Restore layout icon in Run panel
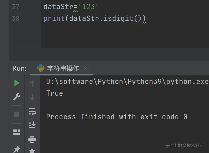This screenshot has height=153, width=209. 17,132
